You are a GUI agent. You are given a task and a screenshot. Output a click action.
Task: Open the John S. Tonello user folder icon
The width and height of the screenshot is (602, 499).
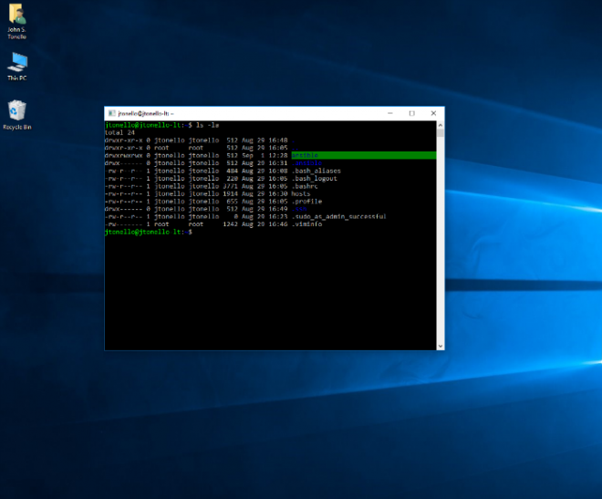point(17,21)
